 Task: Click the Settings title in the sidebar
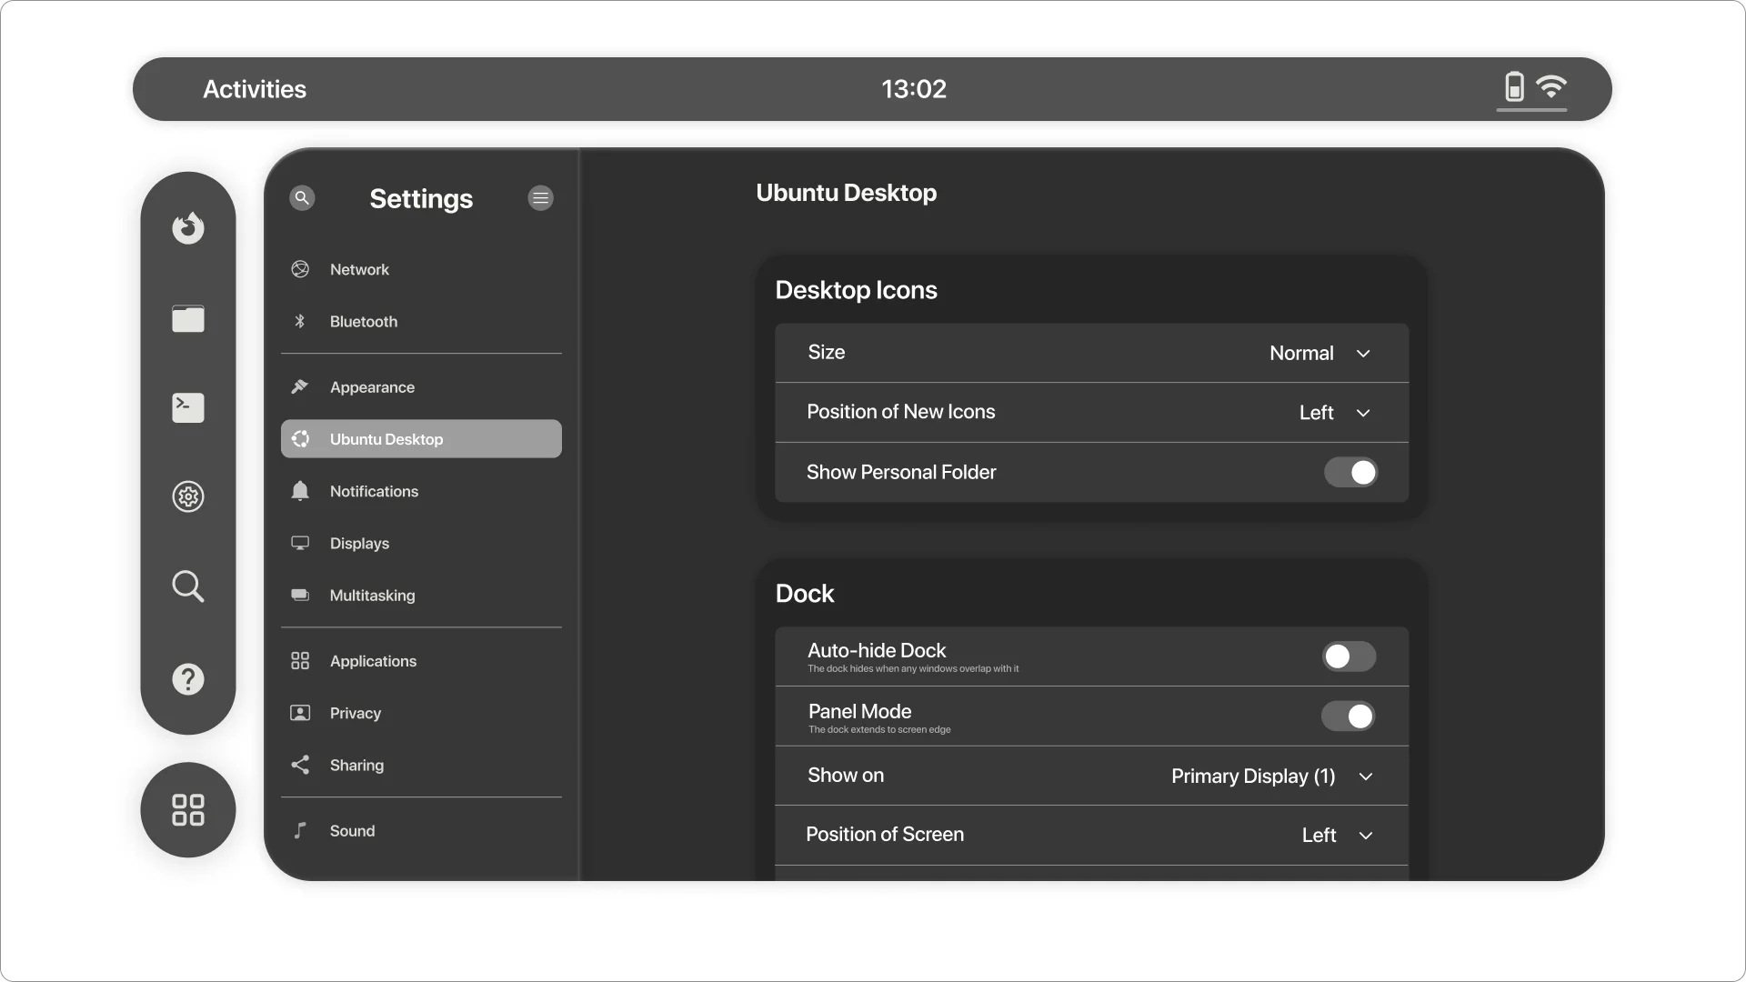[421, 198]
